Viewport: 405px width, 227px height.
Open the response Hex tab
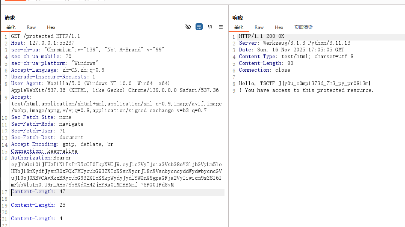(x=279, y=27)
